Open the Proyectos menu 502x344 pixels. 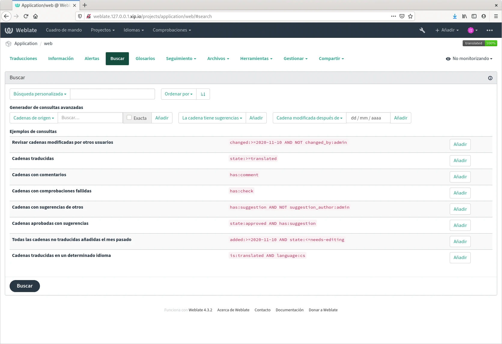coord(103,30)
